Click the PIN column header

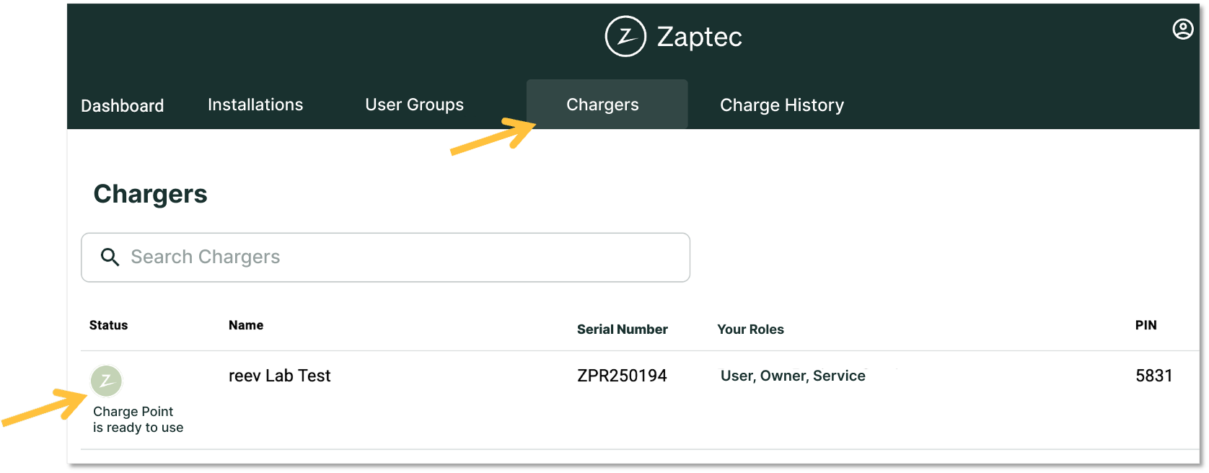click(1146, 325)
